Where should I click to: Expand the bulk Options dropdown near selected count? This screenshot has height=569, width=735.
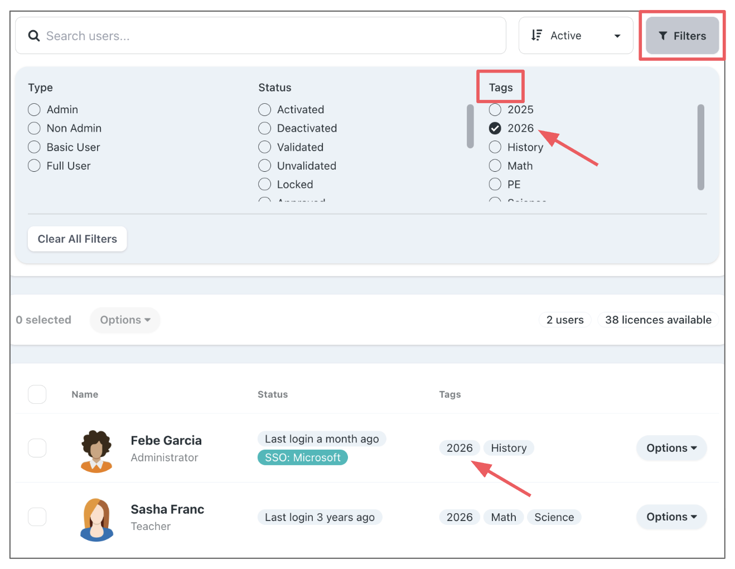point(125,320)
